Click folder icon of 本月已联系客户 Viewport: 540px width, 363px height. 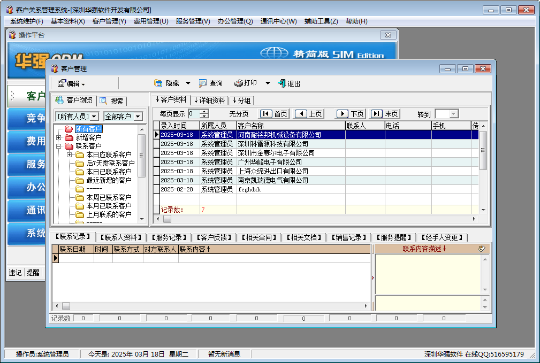[80, 206]
